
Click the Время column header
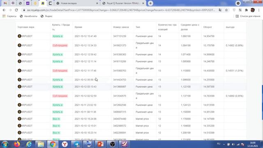click(x=78, y=27)
